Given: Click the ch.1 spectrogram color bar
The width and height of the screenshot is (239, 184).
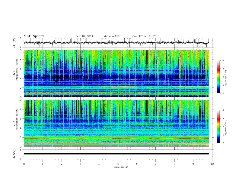Looking at the screenshot, I should (x=218, y=77).
